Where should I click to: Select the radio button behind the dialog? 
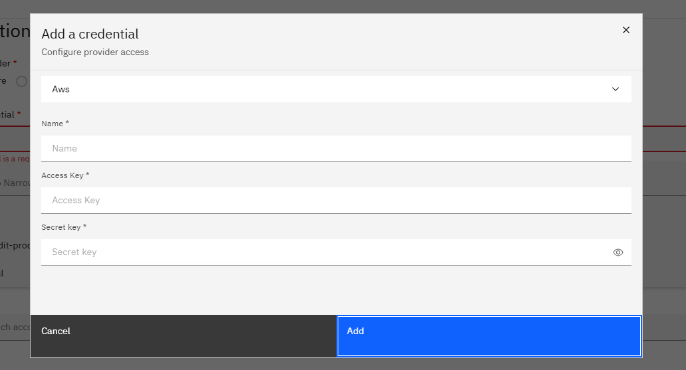point(21,81)
